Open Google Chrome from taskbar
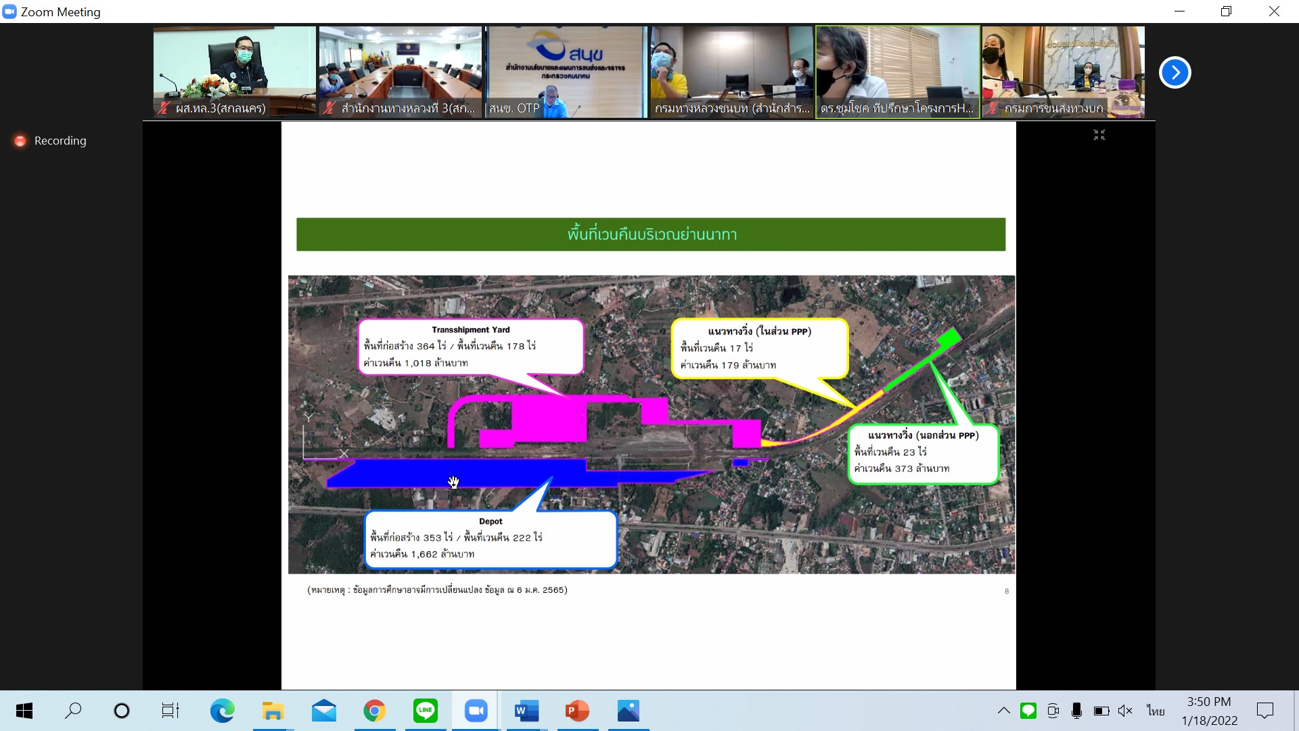The width and height of the screenshot is (1299, 731). tap(374, 711)
